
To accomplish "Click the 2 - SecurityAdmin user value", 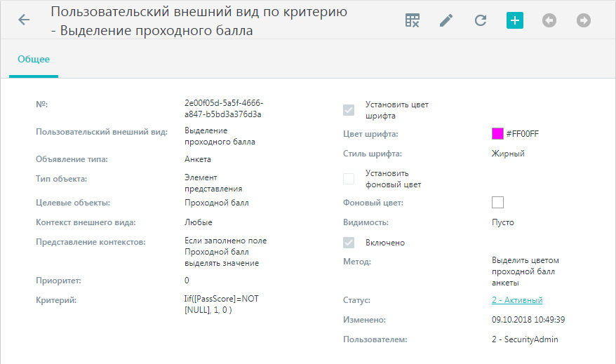I will 525,339.
